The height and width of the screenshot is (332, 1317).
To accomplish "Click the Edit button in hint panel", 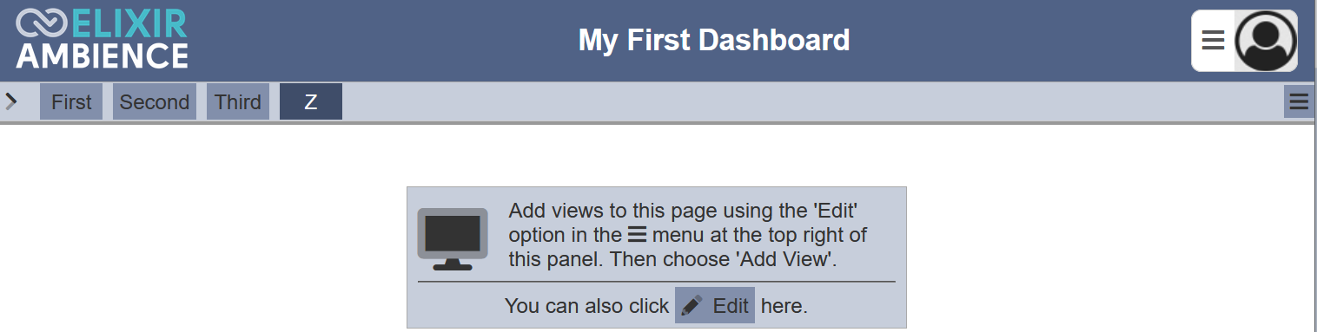I will 715,305.
